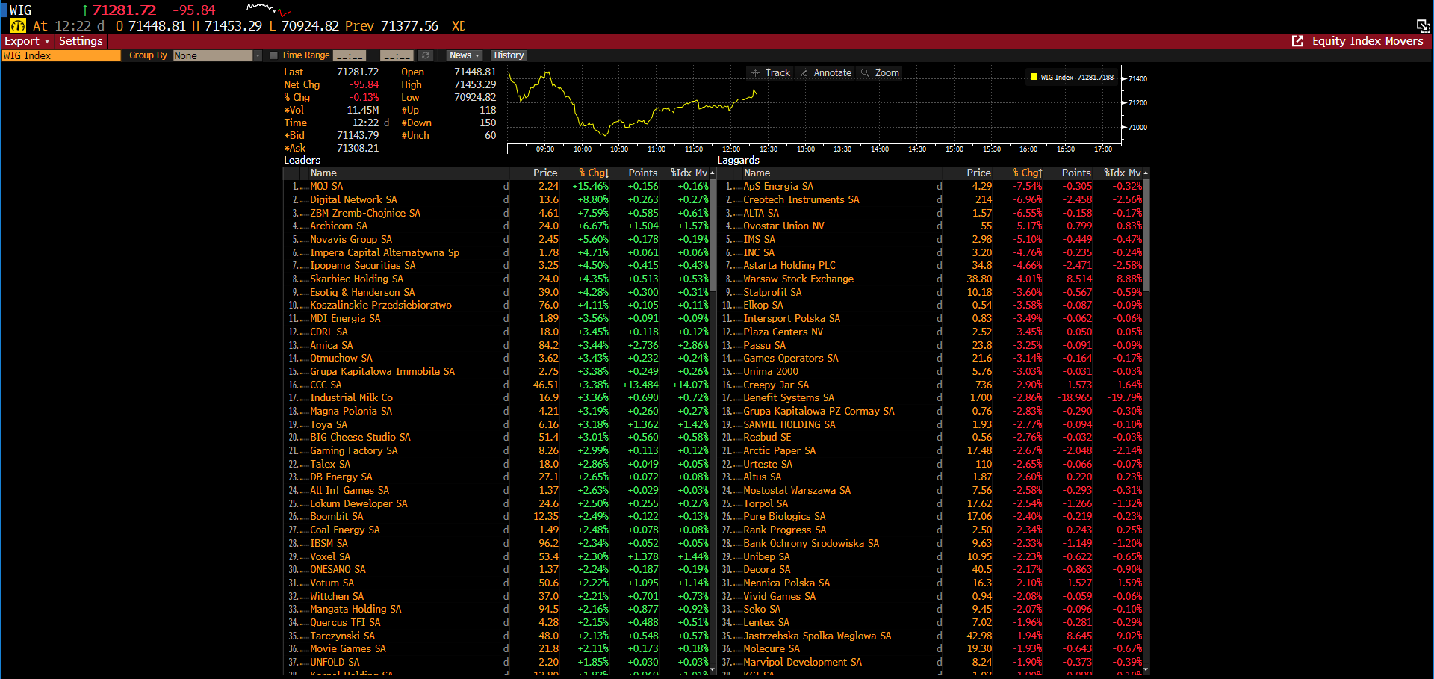Enable the Time Range checkbox

[x=274, y=55]
